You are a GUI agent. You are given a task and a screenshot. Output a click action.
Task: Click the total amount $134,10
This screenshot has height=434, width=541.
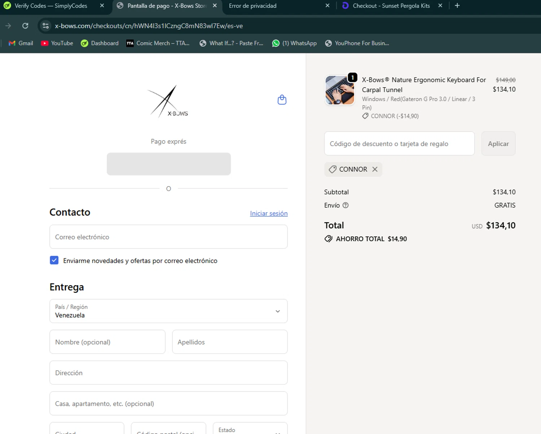tap(501, 225)
